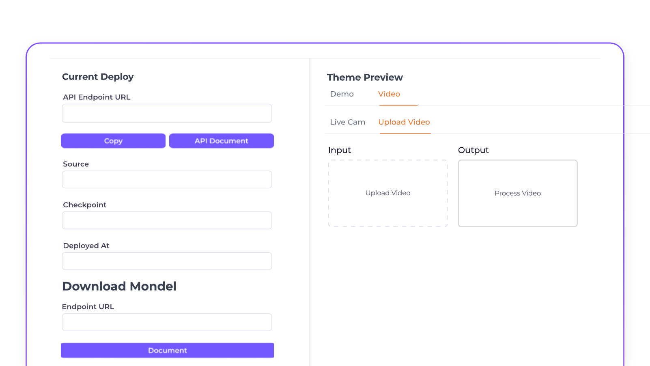Copy the API endpoint with Copy button
This screenshot has width=650, height=366.
(x=113, y=141)
